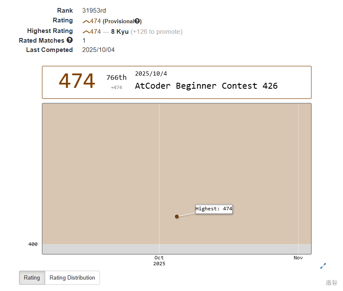
Task: Click the gray band below the 400 line
Action: pos(176,249)
